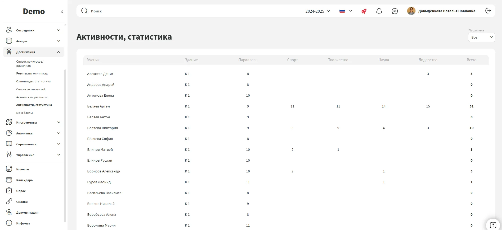The height and width of the screenshot is (230, 502).
Task: Open the Новости page link
Action: click(x=23, y=169)
